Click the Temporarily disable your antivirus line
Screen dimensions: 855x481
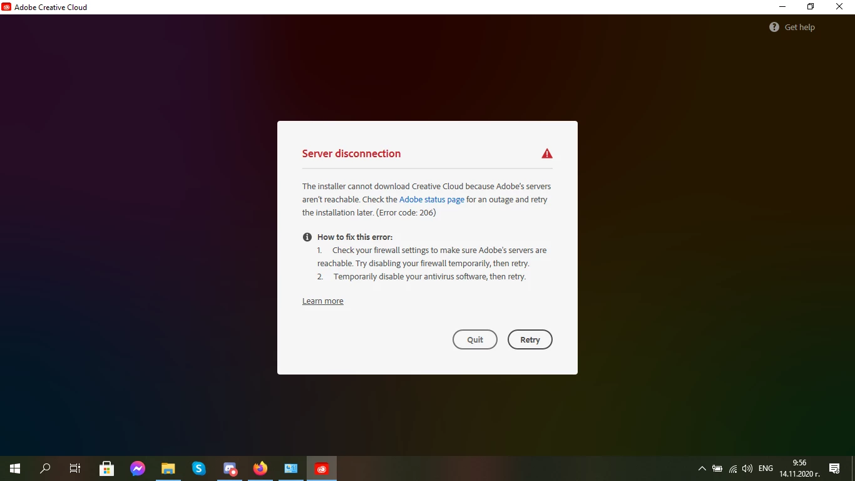coord(429,276)
